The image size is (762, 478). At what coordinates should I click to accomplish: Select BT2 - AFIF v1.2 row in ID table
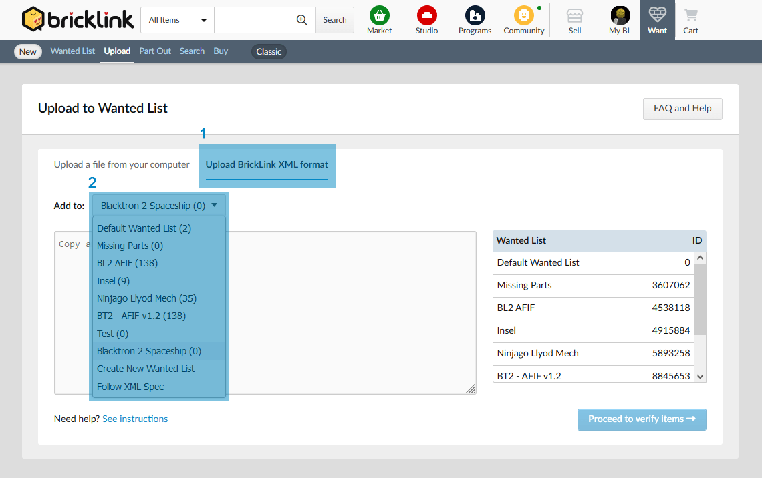[x=594, y=375]
